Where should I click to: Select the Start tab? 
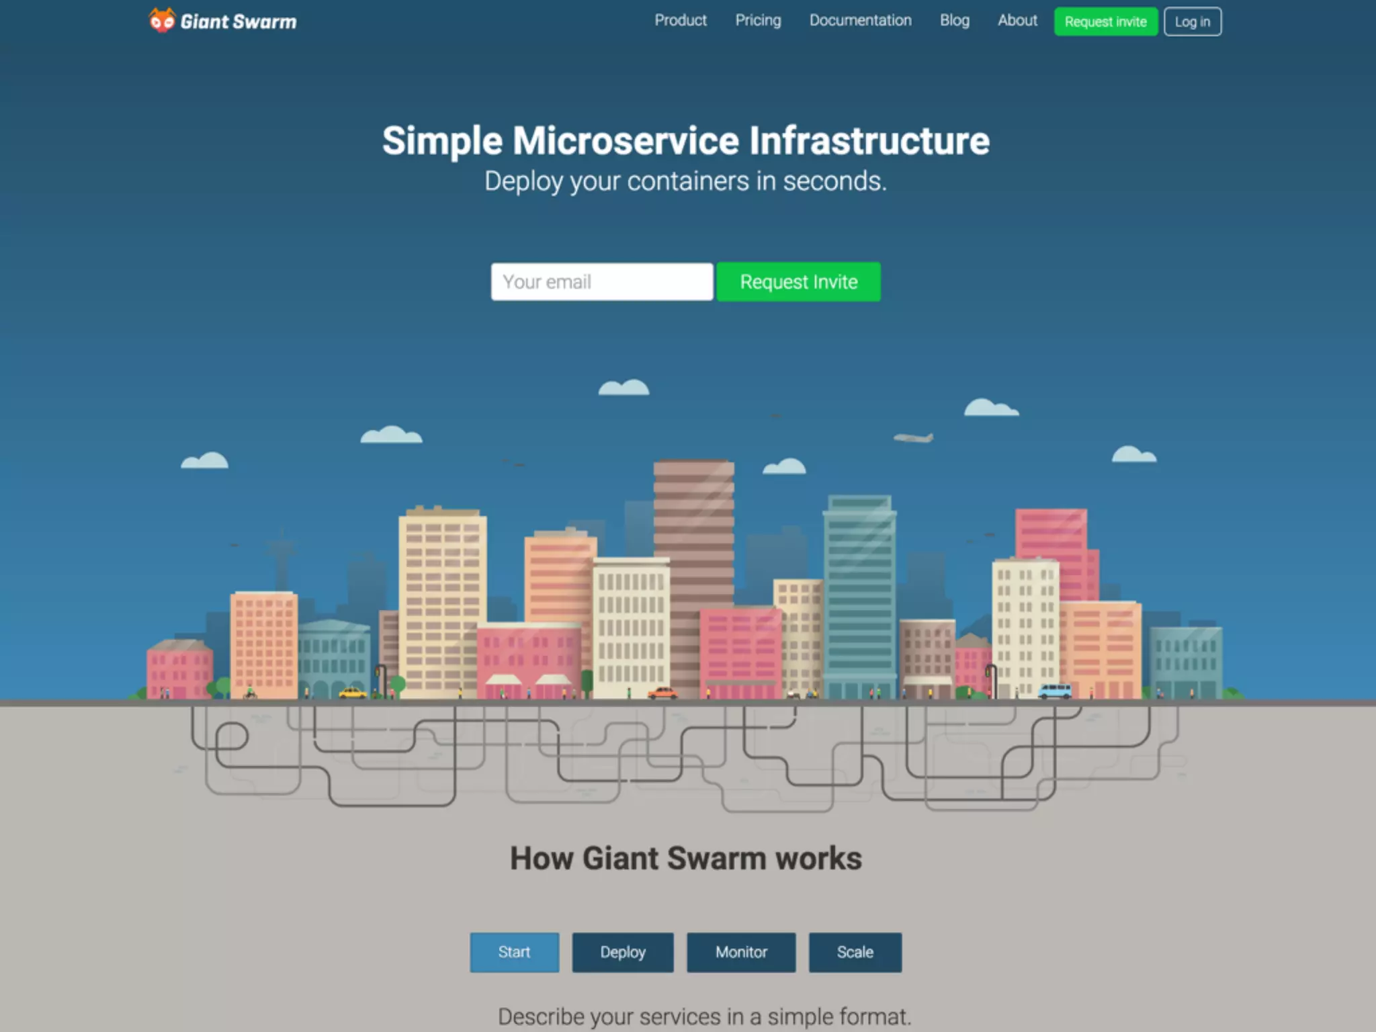(514, 952)
